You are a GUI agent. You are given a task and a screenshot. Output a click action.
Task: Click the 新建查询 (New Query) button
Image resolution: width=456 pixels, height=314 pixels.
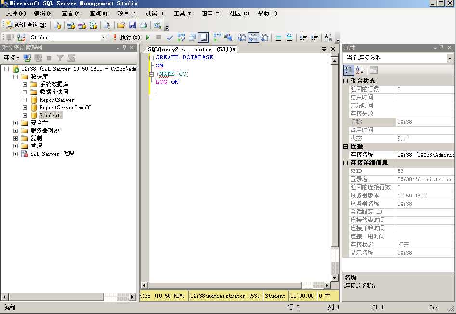pyautogui.click(x=26, y=26)
